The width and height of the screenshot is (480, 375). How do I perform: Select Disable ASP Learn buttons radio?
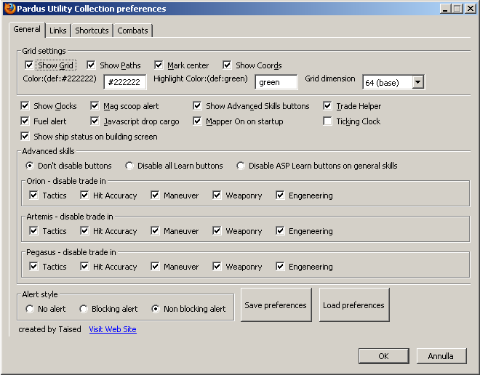tap(241, 166)
